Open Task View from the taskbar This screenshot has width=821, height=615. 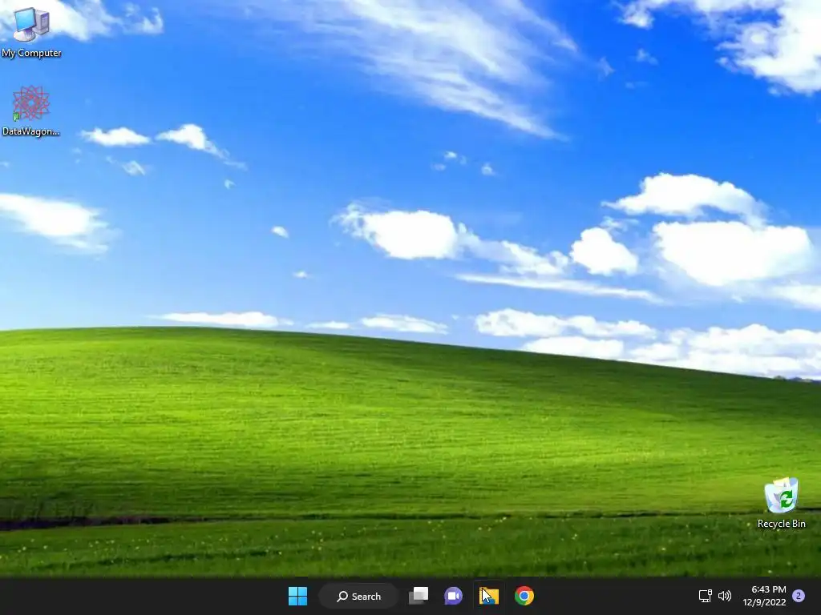(x=419, y=596)
